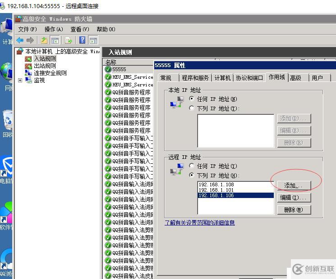Screen dimensions: 336x279
Task: Click remote IP 编辑(I) button
Action: coord(294,198)
